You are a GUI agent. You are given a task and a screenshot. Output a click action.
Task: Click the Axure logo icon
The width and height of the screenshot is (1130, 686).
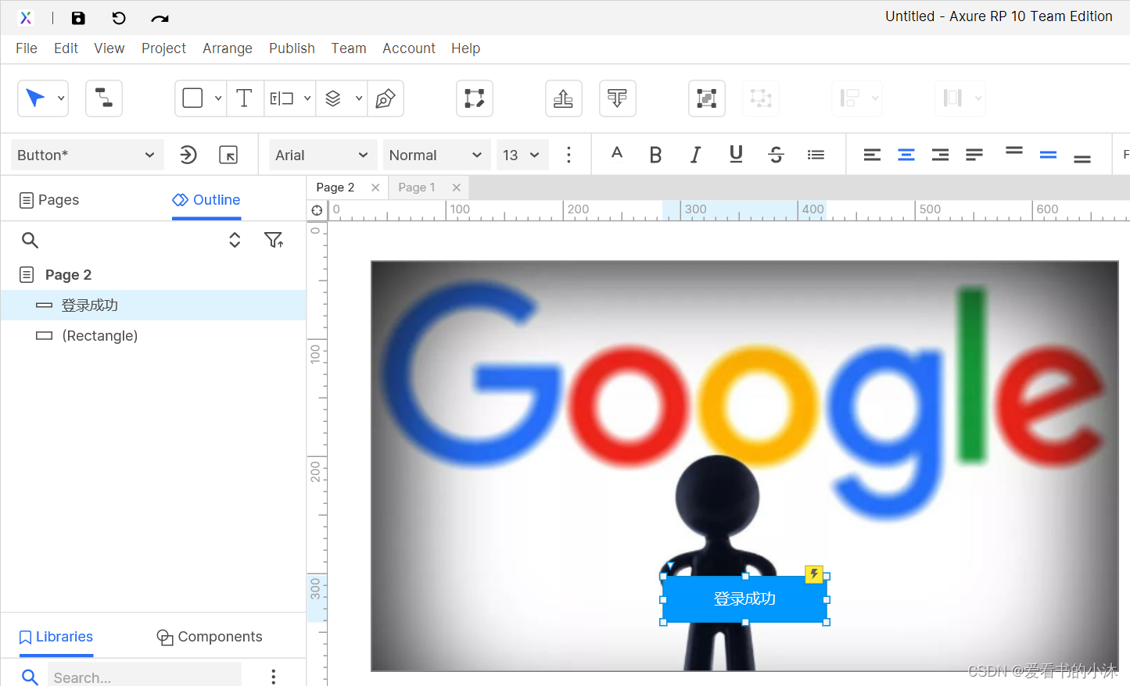[26, 17]
